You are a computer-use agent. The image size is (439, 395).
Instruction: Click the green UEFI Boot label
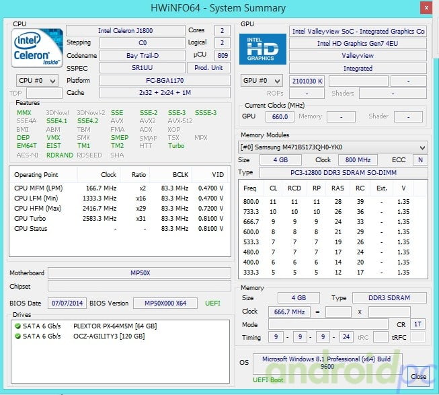click(x=268, y=380)
